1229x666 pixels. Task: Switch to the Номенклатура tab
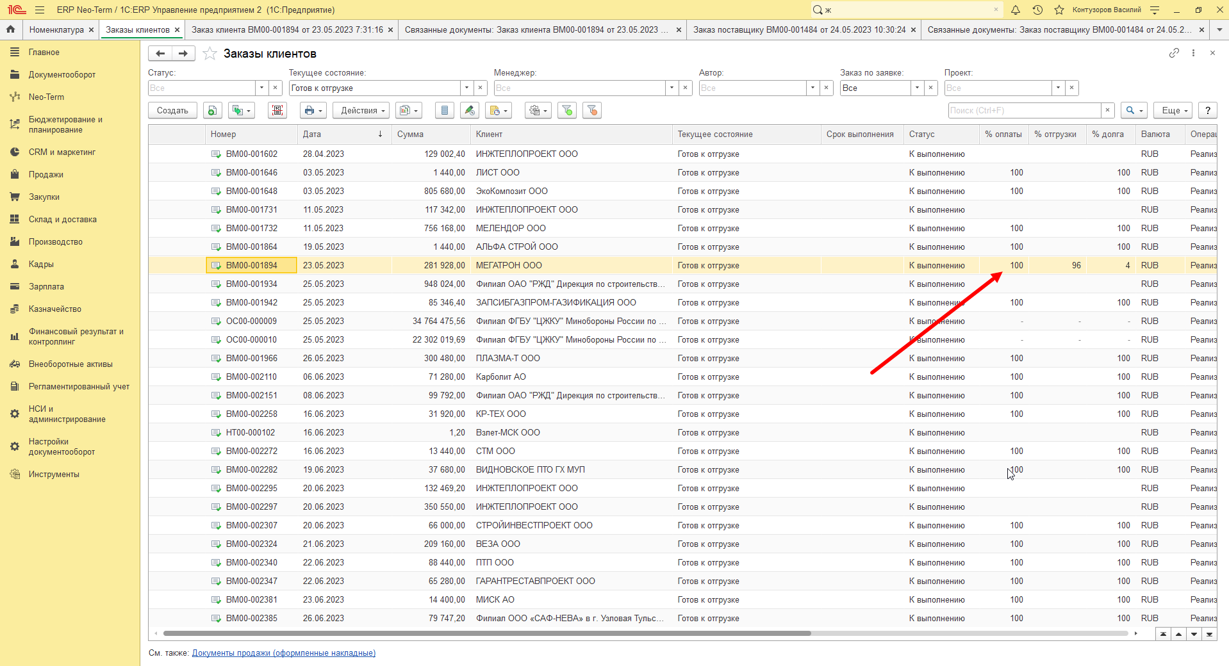click(x=56, y=29)
